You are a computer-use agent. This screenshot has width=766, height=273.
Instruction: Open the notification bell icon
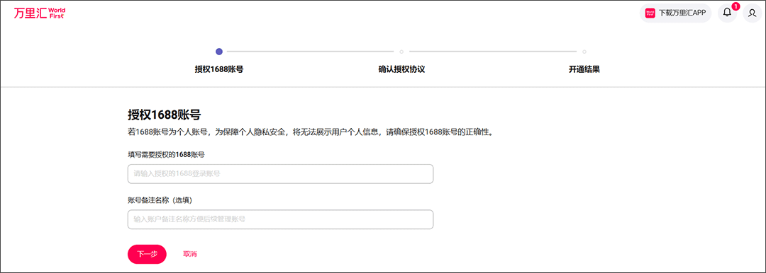coord(727,13)
